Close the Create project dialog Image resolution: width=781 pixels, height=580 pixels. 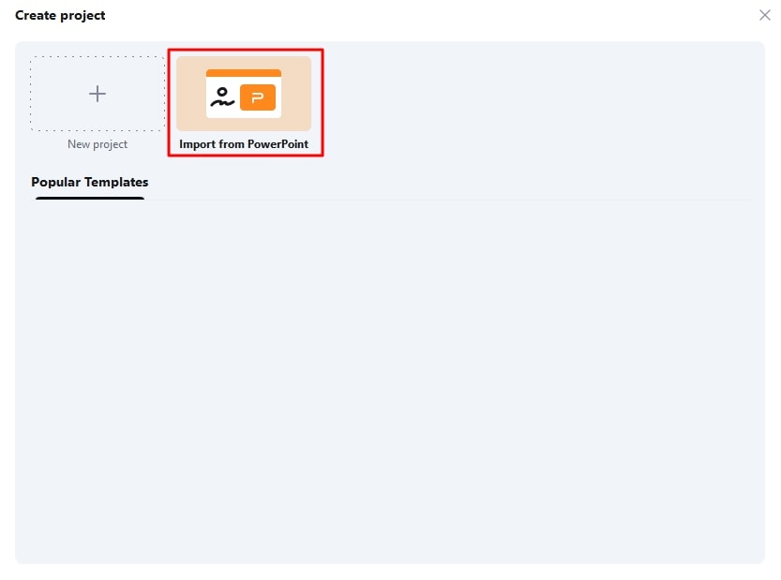[764, 15]
